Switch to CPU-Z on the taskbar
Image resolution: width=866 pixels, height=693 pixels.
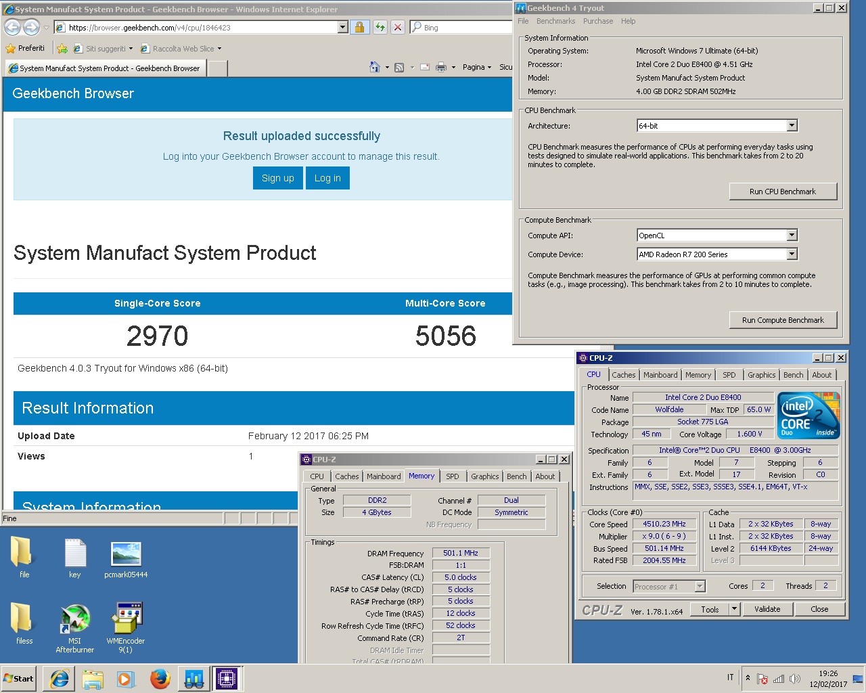pyautogui.click(x=227, y=679)
